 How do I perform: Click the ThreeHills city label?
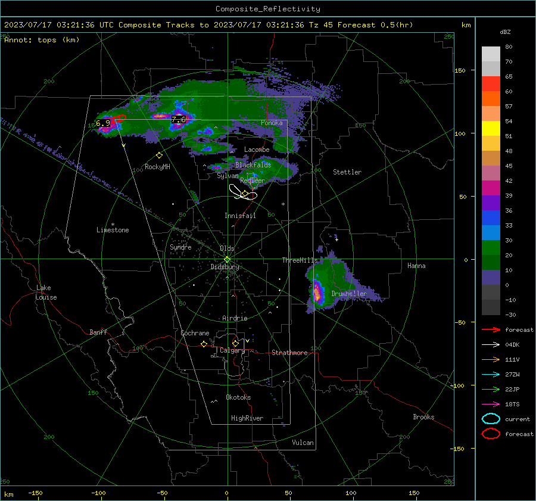(x=300, y=260)
